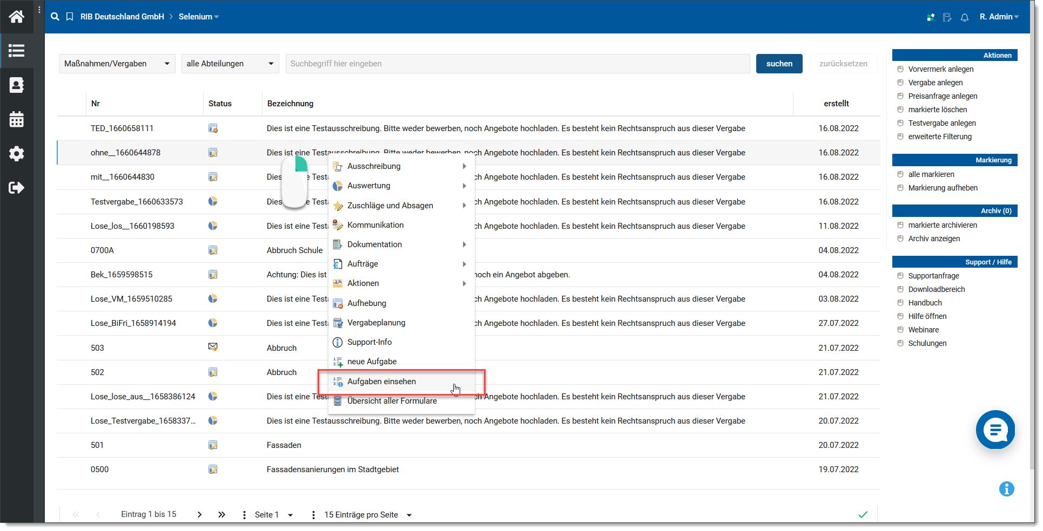Open the contacts address book icon
The width and height of the screenshot is (1043, 531).
pos(16,85)
